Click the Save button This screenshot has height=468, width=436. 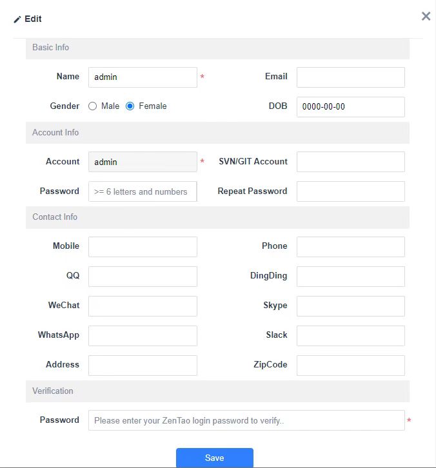pyautogui.click(x=214, y=458)
